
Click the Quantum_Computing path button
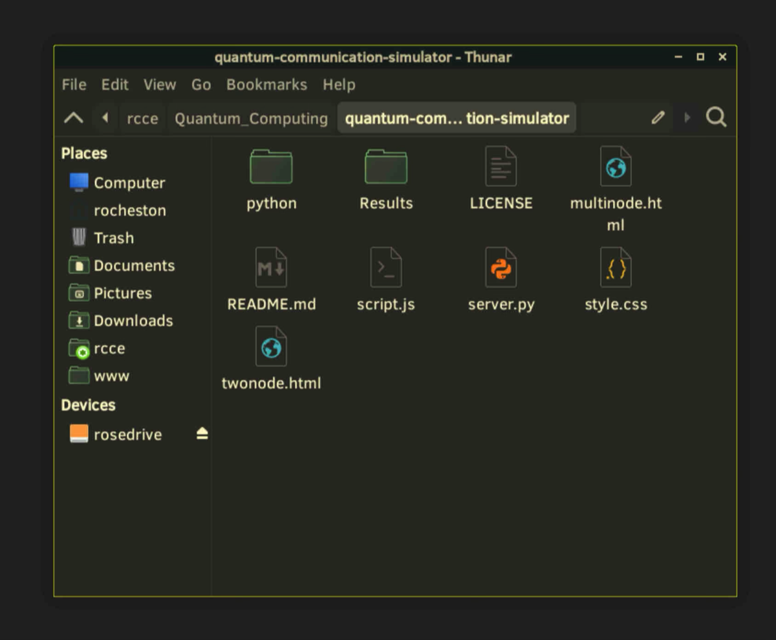(x=251, y=118)
